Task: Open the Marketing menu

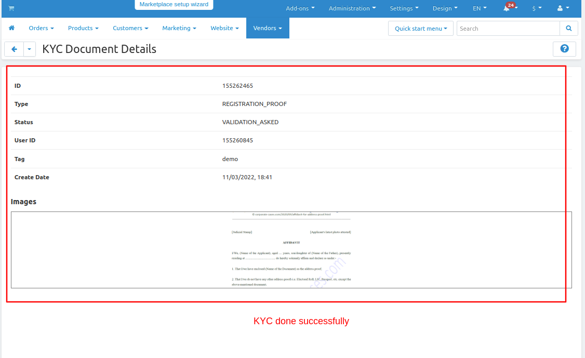Action: click(179, 28)
